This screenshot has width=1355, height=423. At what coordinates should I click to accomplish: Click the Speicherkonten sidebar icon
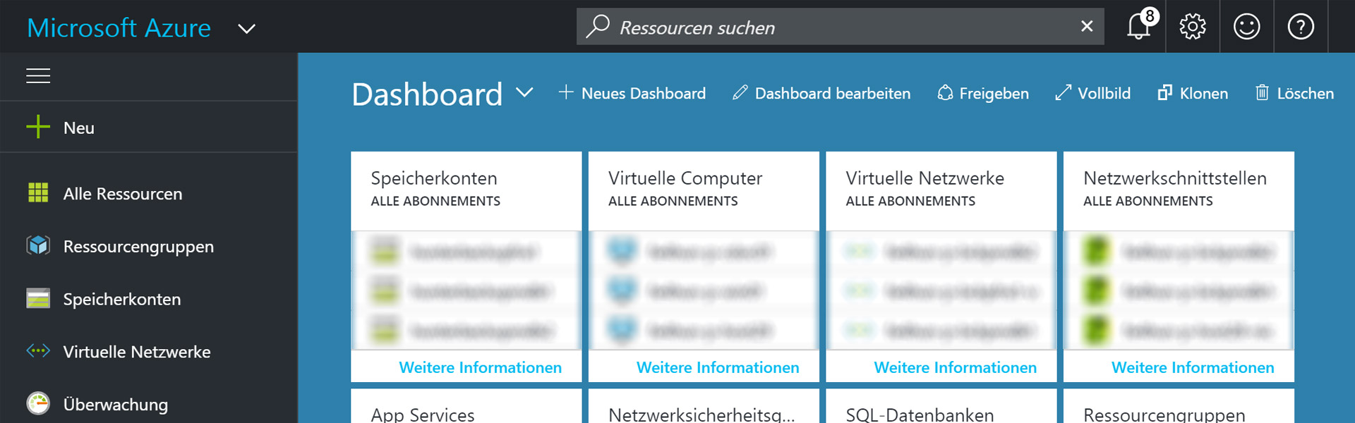point(38,298)
